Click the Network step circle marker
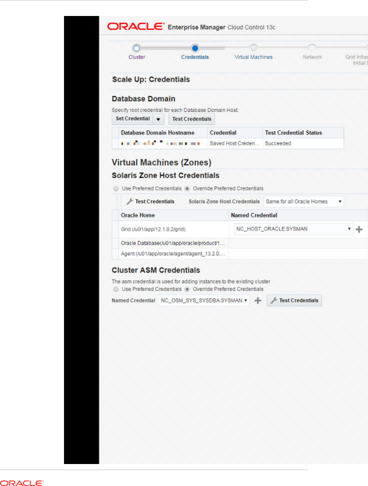The width and height of the screenshot is (368, 486). tap(312, 48)
